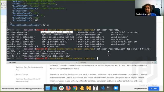Click acl-bootstrap.conf in the file listing
Screen dimensions: 164x92
pos(18,32)
